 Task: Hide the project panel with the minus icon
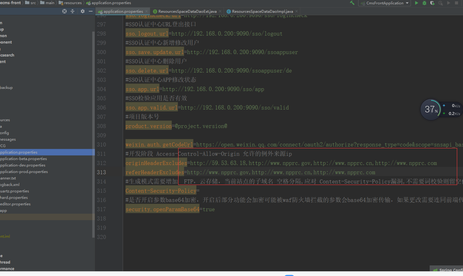coord(90,11)
